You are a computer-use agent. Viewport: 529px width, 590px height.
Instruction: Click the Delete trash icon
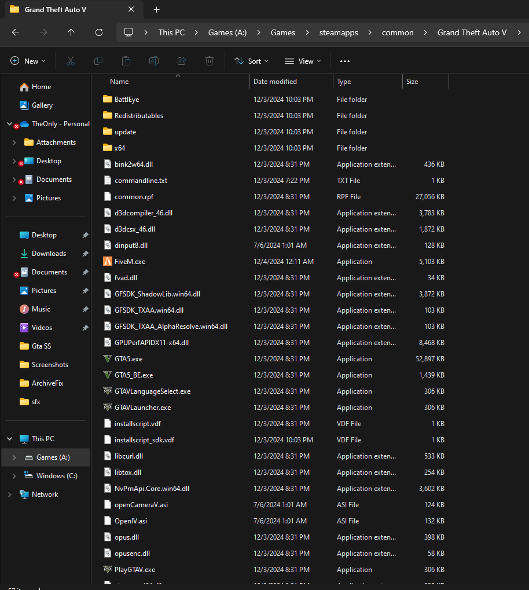coord(210,61)
